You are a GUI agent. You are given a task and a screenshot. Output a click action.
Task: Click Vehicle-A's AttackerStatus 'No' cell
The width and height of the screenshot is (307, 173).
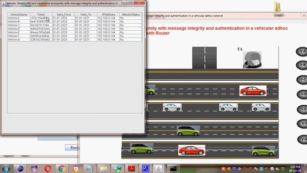131,18
